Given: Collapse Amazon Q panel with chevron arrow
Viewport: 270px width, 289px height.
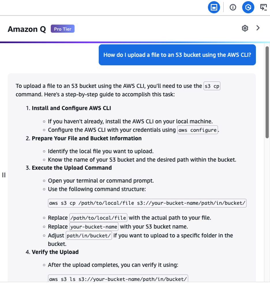Looking at the screenshot, I should pyautogui.click(x=258, y=28).
